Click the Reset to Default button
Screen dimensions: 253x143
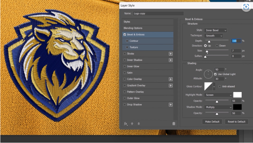pos(236,122)
